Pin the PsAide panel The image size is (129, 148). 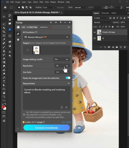tap(61, 22)
